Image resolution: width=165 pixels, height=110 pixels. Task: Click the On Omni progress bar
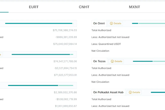148,23
